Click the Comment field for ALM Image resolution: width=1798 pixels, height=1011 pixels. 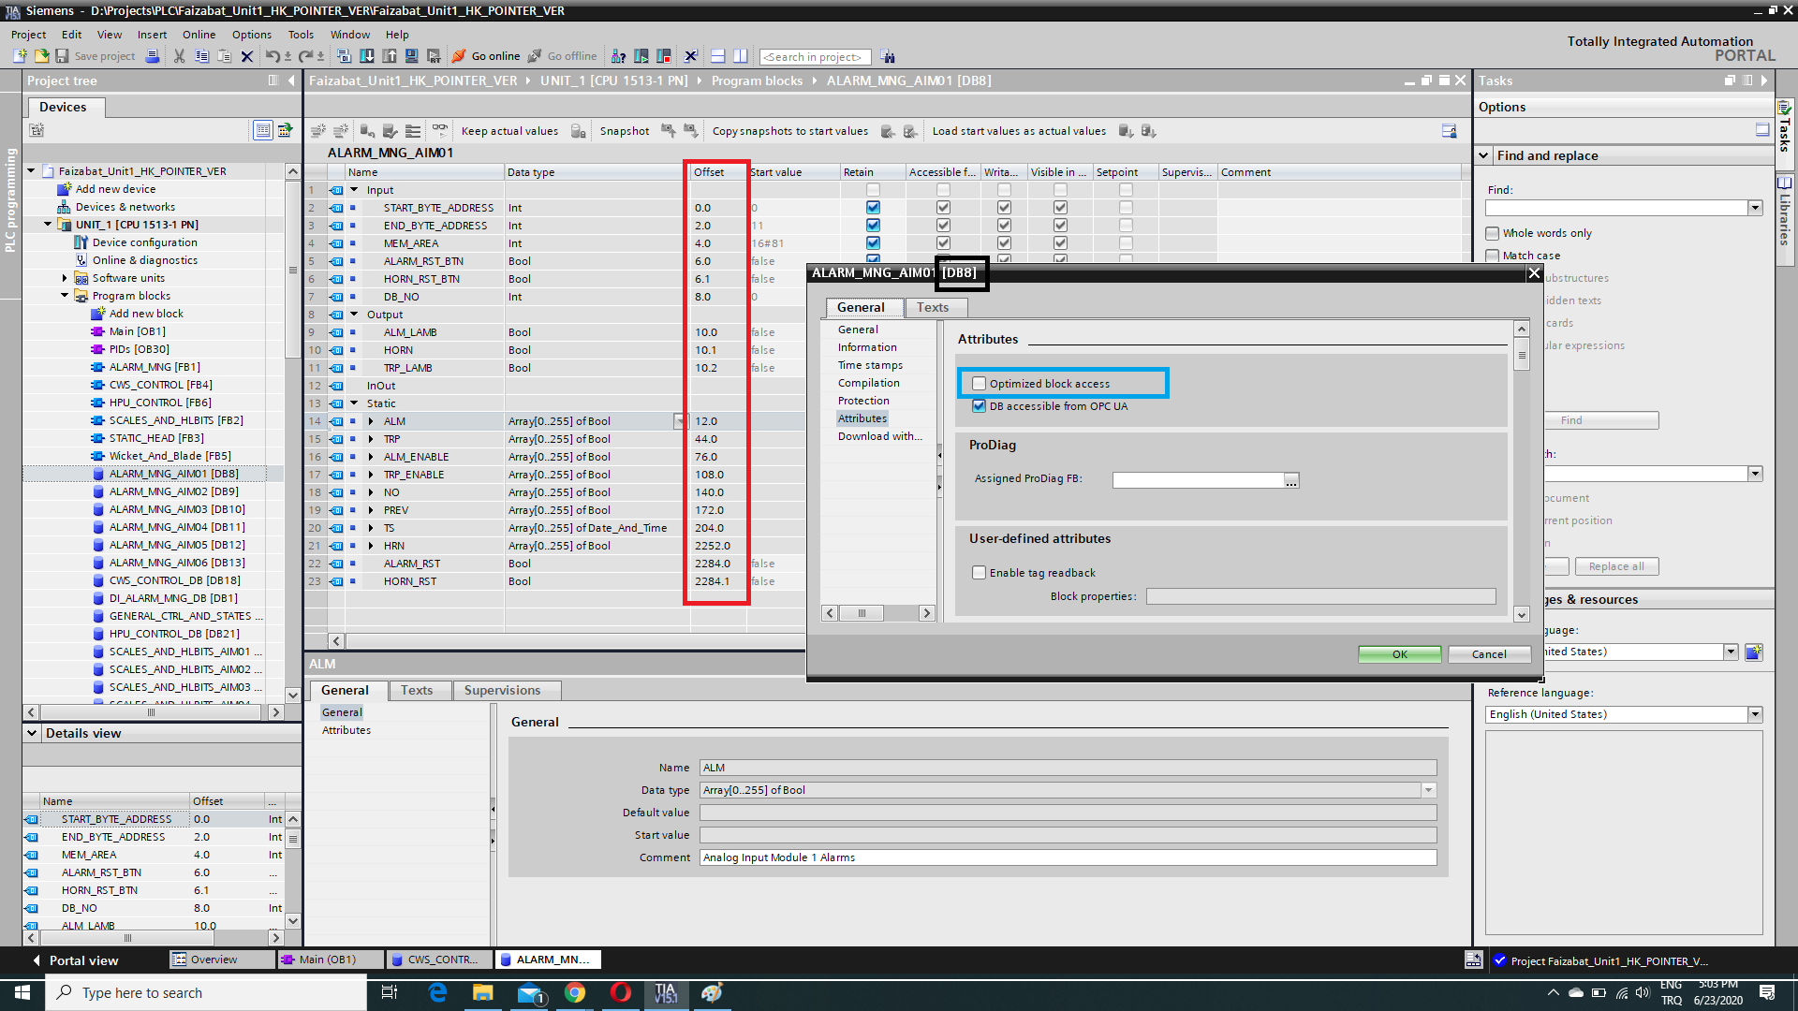[1068, 857]
